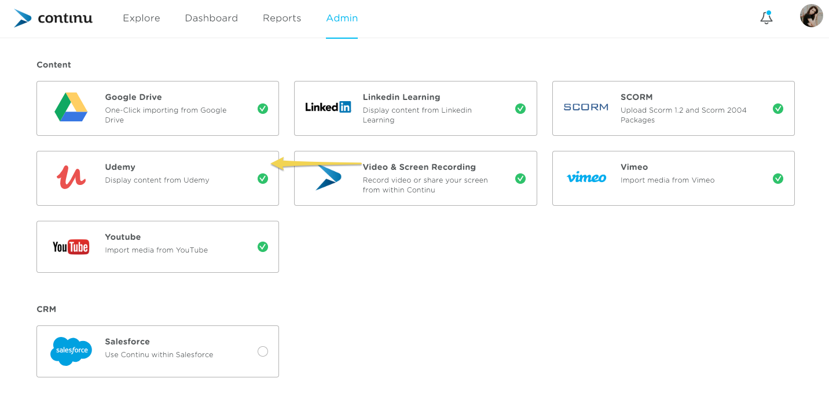The width and height of the screenshot is (829, 404).
Task: Click the YouTube logo icon
Action: 71,247
